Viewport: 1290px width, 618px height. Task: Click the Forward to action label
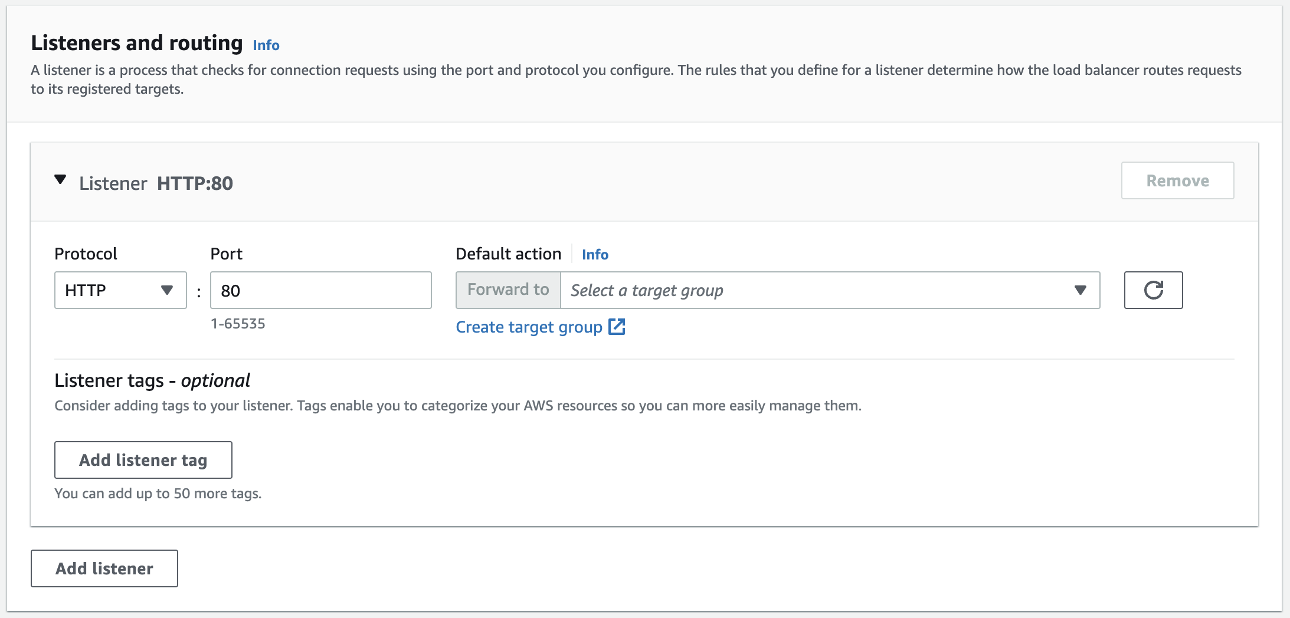coord(508,290)
